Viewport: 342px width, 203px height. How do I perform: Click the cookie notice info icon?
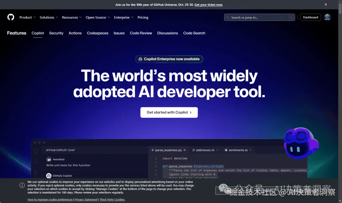tap(22, 185)
